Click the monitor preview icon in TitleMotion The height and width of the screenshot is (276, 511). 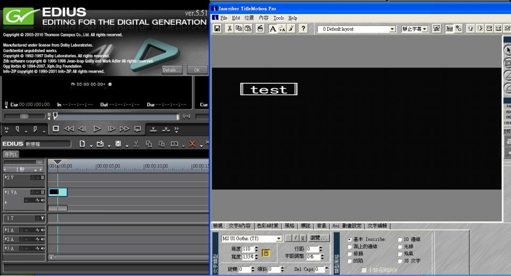point(436,29)
